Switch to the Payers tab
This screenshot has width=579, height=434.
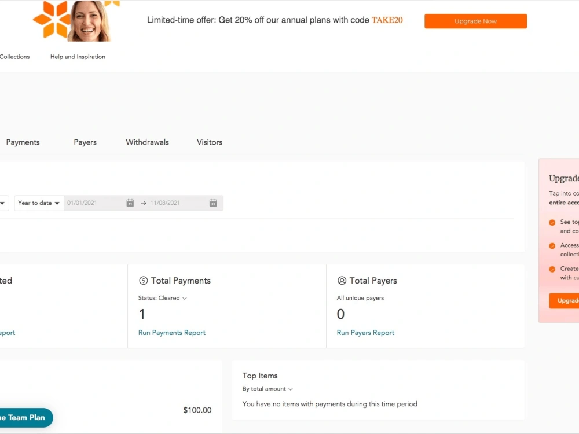(x=85, y=142)
